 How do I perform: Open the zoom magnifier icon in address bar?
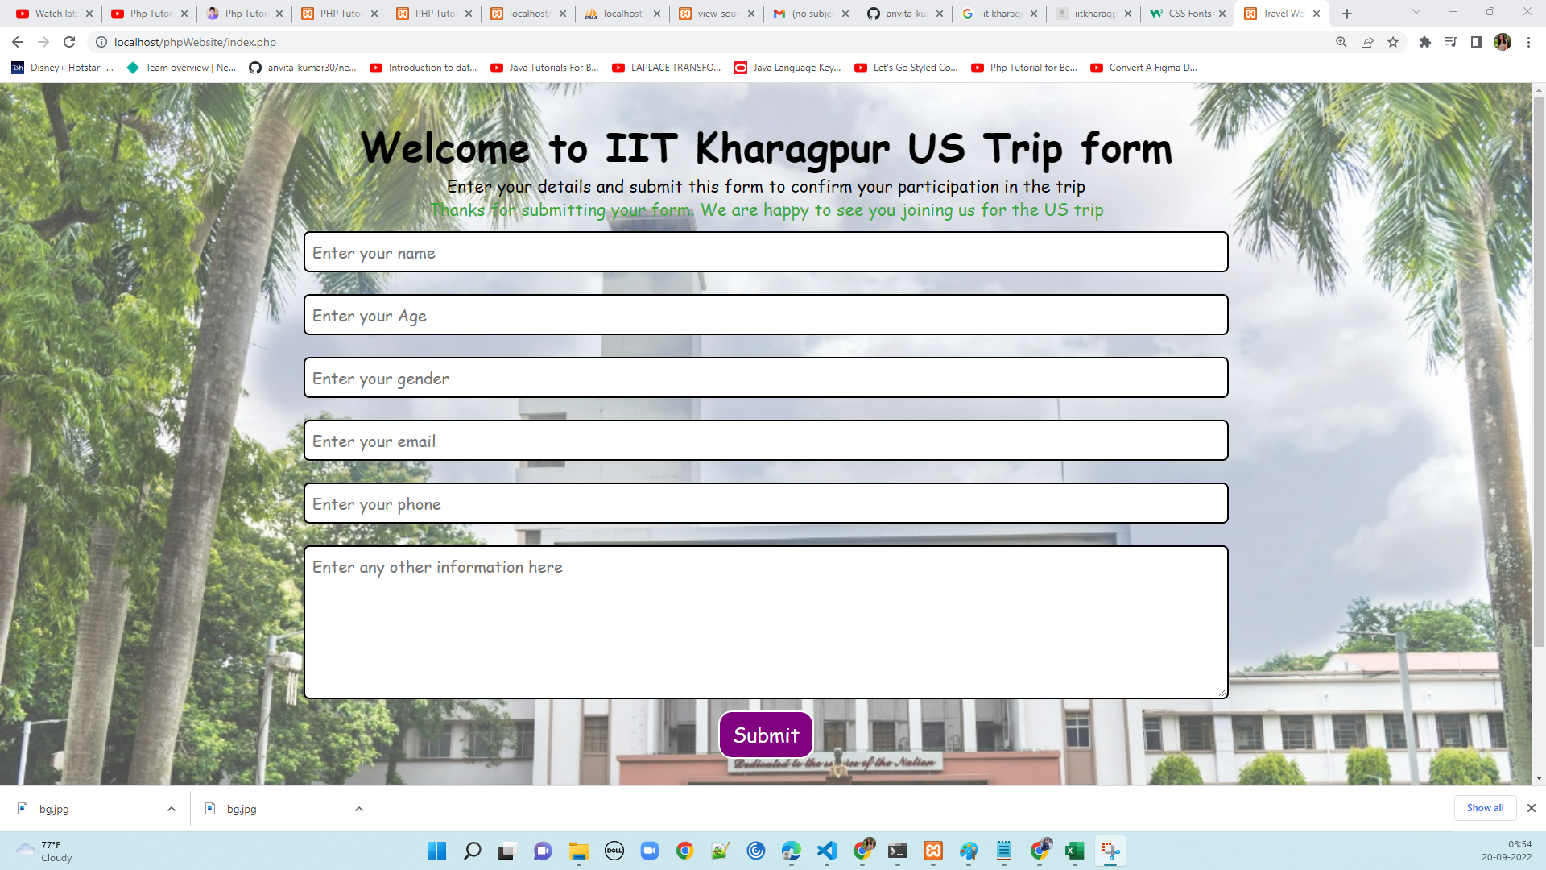(x=1341, y=42)
